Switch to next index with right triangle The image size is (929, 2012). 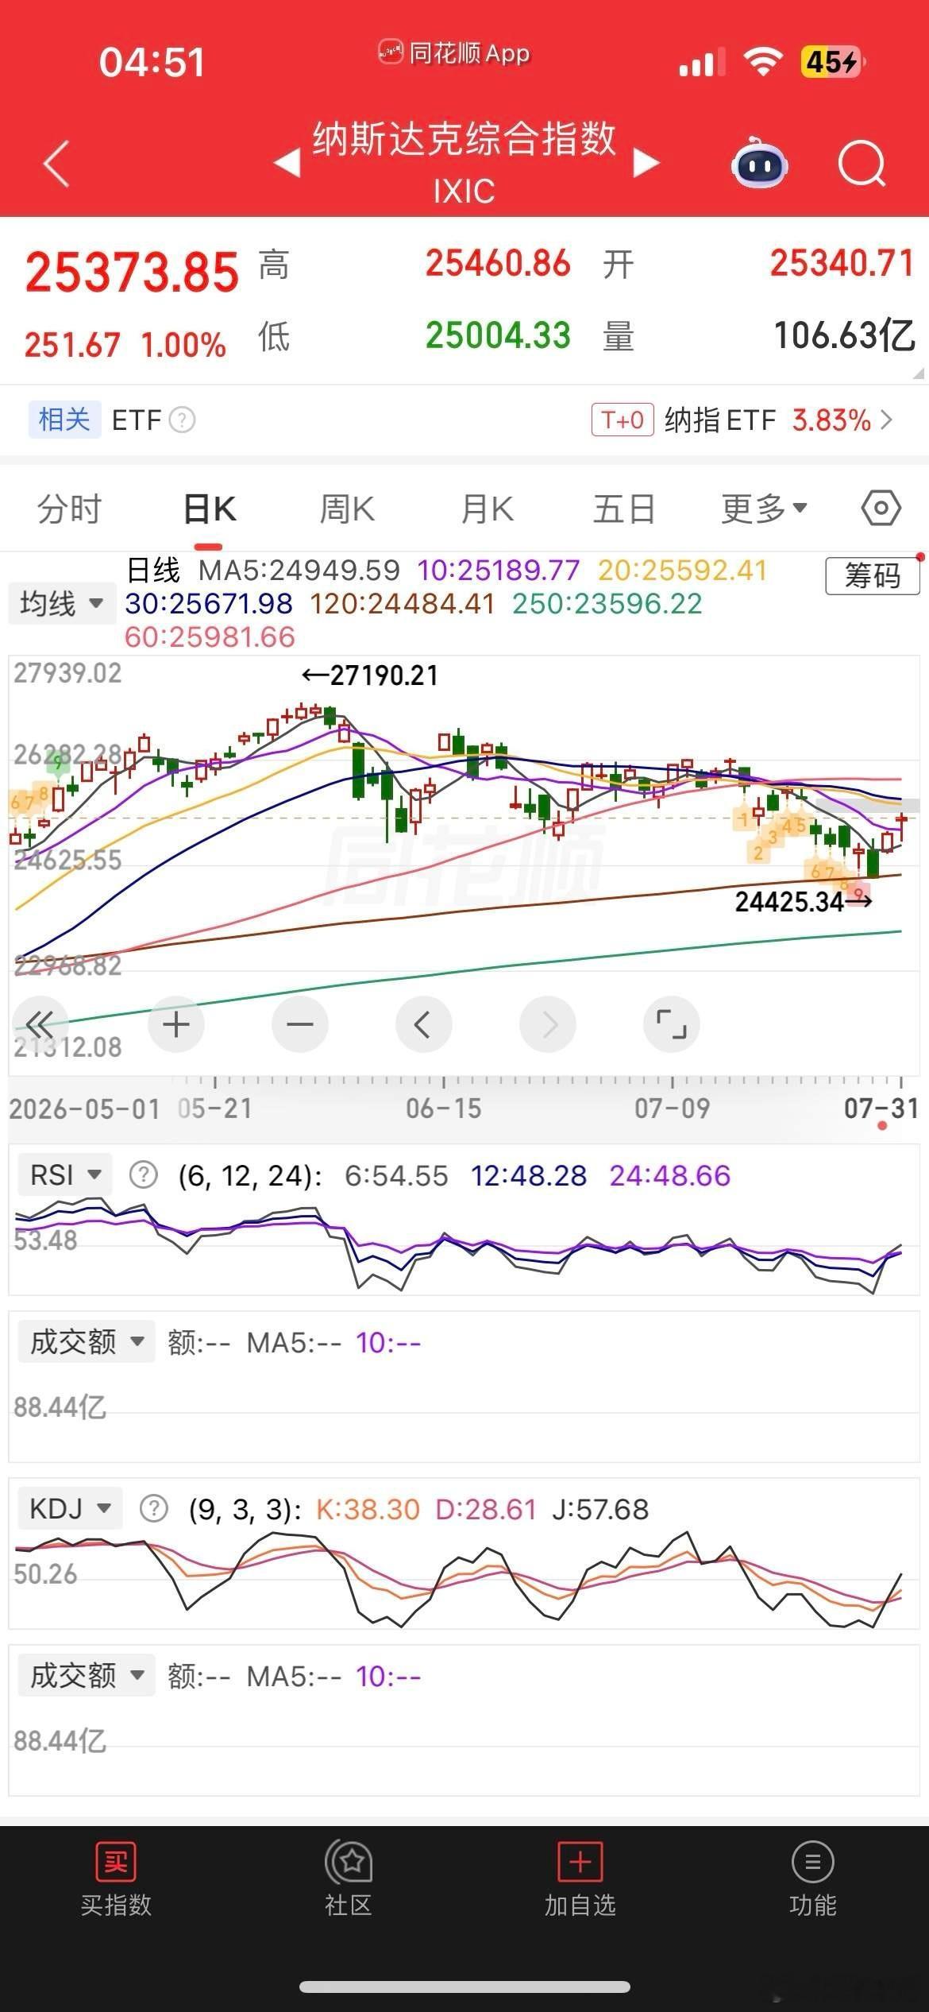pos(646,164)
